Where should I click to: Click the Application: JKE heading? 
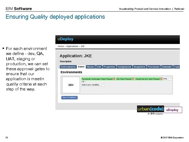tap(76, 56)
